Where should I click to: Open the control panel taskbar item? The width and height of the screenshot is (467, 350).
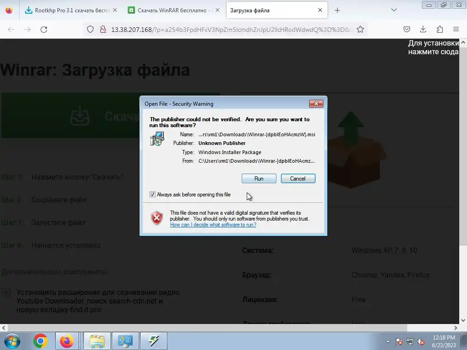pyautogui.click(x=125, y=341)
